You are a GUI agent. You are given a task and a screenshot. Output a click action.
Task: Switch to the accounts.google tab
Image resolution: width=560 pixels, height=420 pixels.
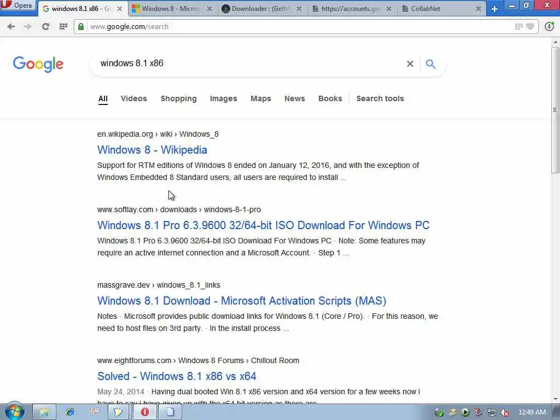click(x=350, y=9)
